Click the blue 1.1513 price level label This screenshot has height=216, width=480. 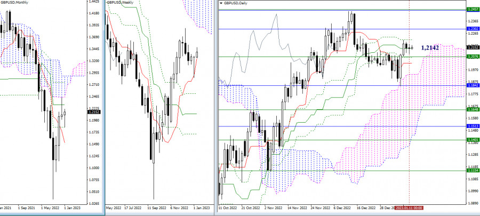473,126
